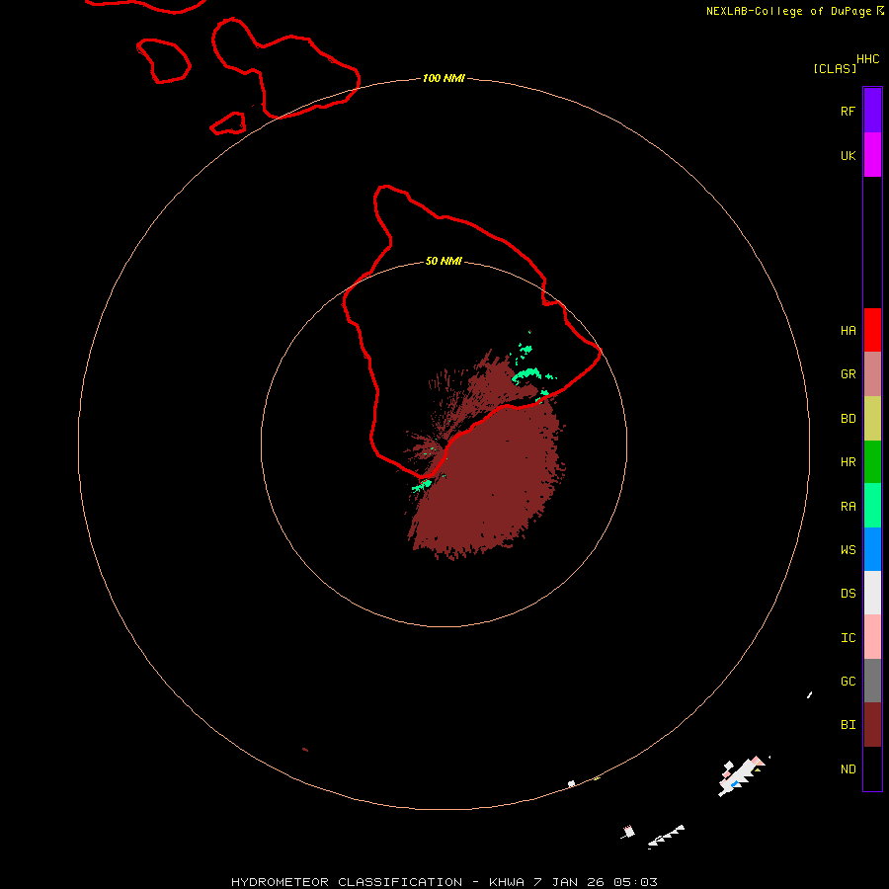
Task: Click the 05:03 timestamp
Action: point(635,882)
